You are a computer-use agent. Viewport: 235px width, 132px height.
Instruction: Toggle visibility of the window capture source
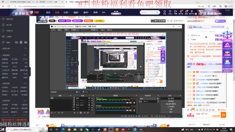(x=89, y=107)
